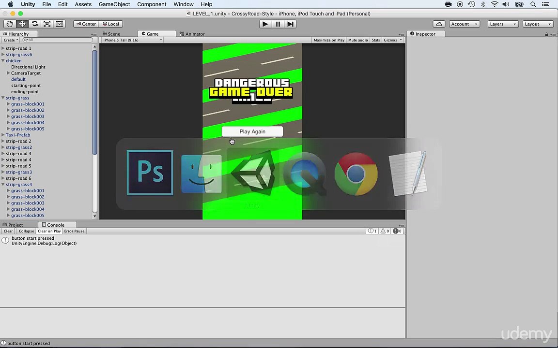Viewport: 558px width, 348px height.
Task: Open the Assets menu
Action: coord(83,4)
